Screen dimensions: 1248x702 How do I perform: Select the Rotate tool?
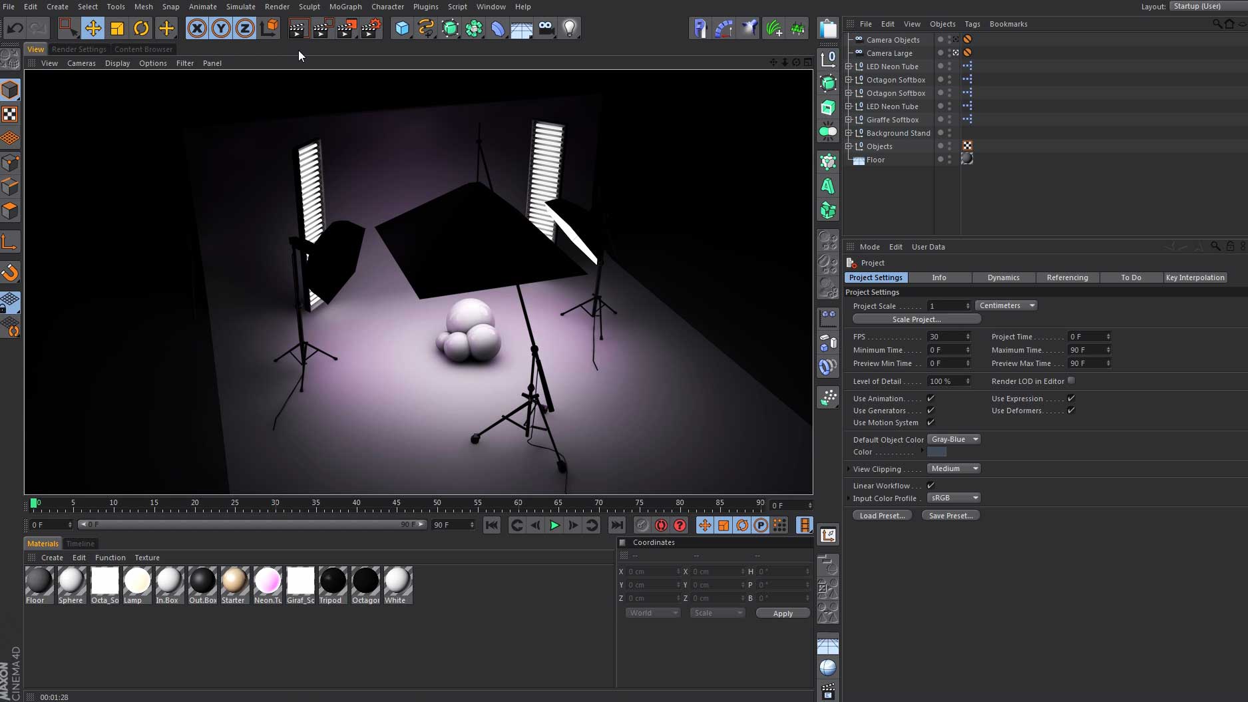[141, 28]
